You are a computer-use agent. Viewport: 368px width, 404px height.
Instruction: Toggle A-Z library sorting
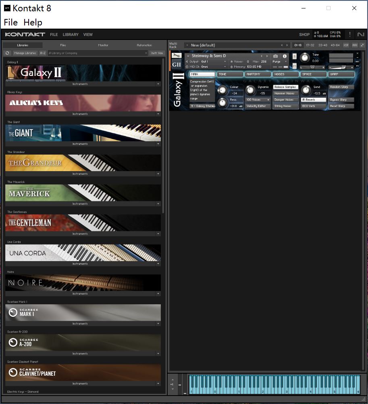(x=43, y=53)
